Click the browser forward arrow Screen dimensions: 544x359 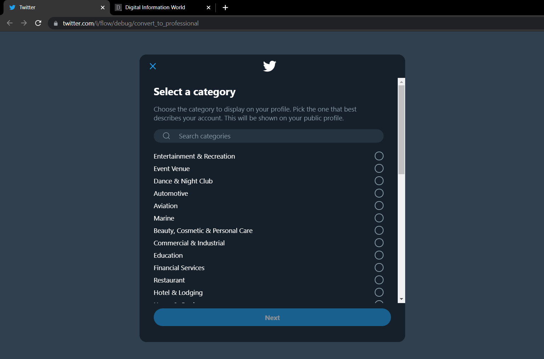[x=24, y=23]
